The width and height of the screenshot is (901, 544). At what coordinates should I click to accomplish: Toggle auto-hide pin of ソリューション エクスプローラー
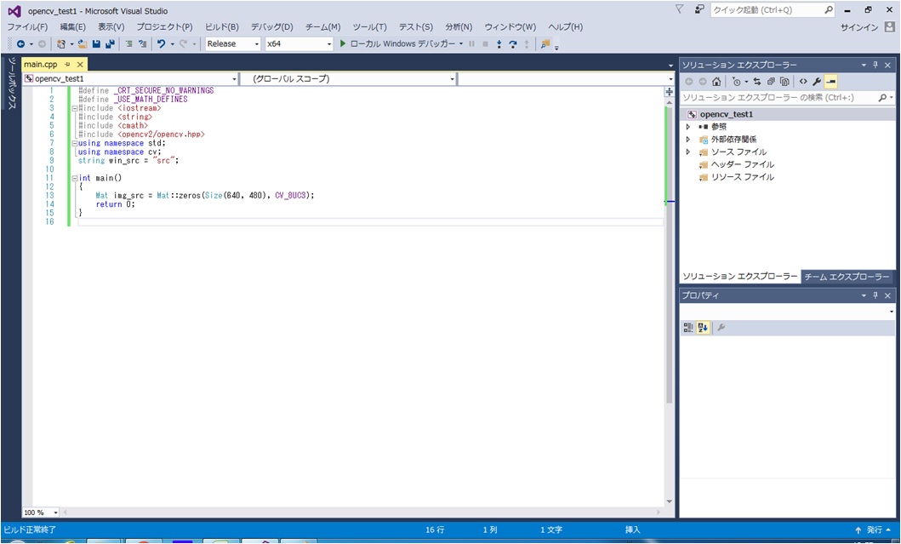tap(875, 65)
